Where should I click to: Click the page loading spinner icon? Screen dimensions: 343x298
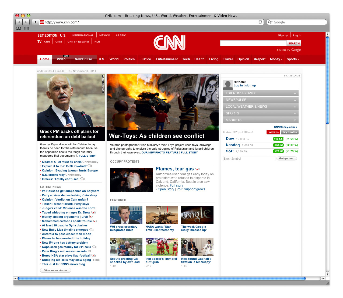[260, 22]
